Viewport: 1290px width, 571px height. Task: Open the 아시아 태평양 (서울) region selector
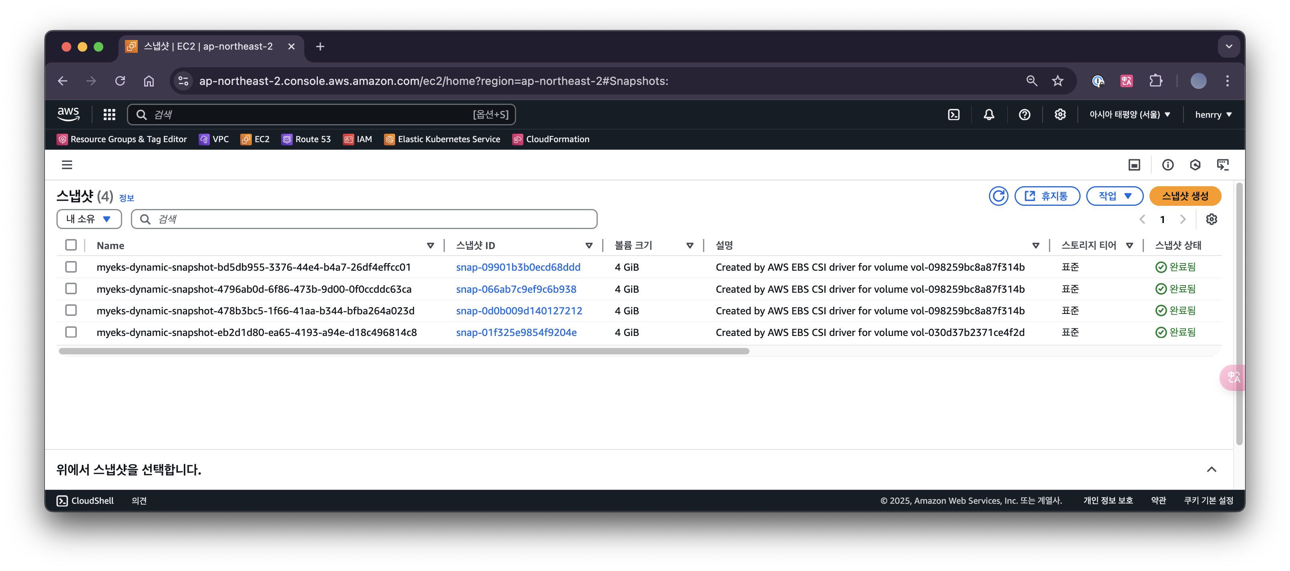pyautogui.click(x=1129, y=115)
